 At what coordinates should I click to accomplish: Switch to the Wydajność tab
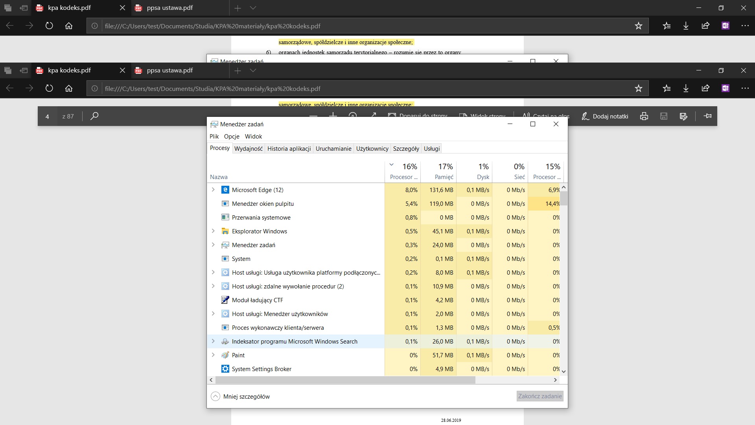(248, 148)
